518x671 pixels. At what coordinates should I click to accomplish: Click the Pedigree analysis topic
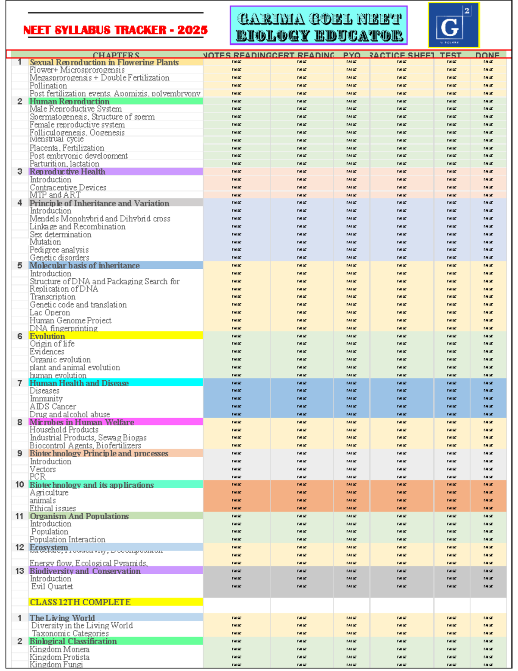tap(59, 250)
